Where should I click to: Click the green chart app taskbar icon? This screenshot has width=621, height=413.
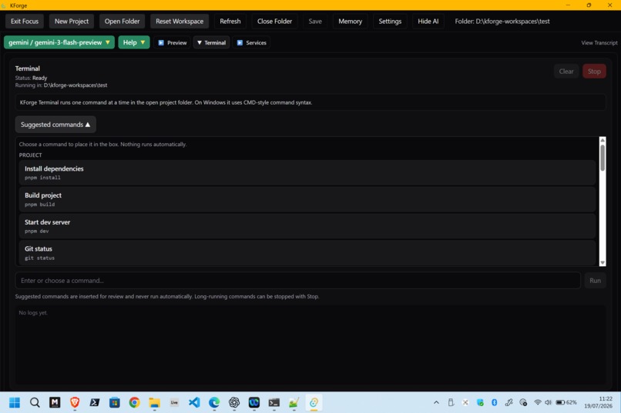click(294, 402)
